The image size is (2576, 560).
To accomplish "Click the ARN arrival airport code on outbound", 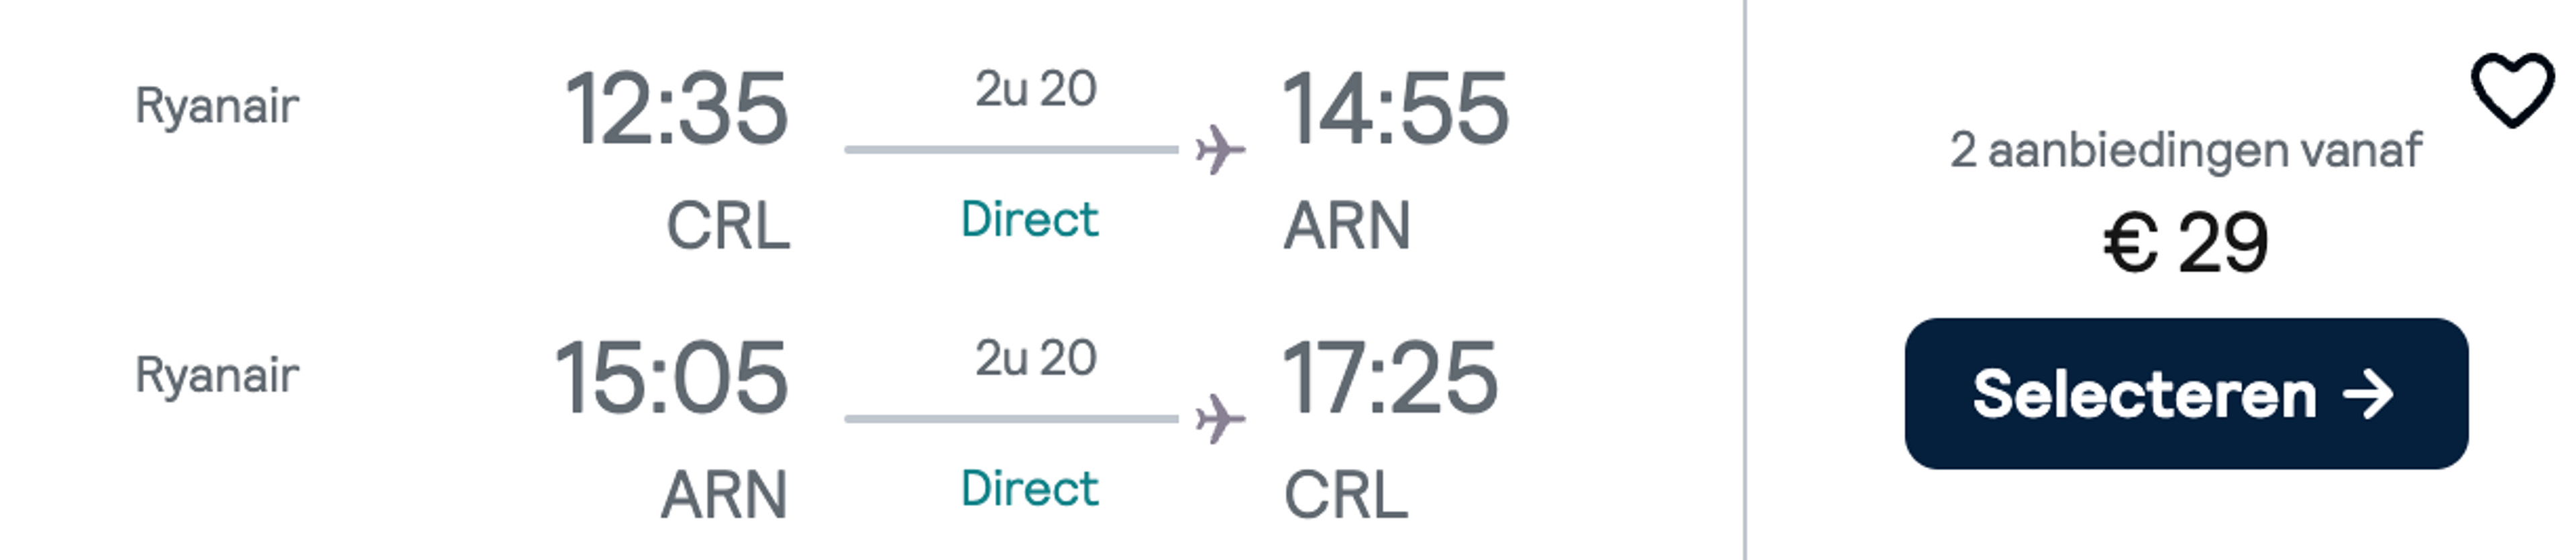I will click(x=1347, y=226).
